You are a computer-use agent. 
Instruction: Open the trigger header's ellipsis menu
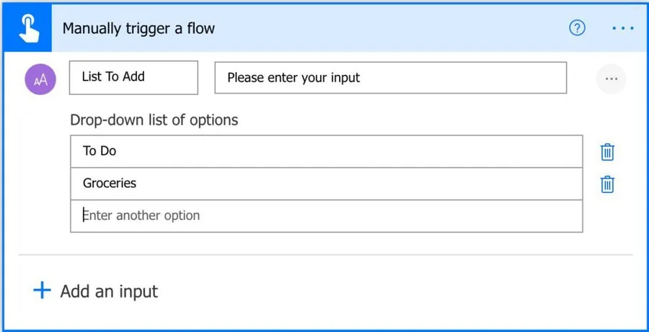pyautogui.click(x=622, y=28)
